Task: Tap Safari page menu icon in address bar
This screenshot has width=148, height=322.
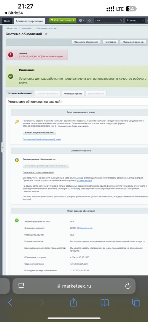Action: pos(21,286)
